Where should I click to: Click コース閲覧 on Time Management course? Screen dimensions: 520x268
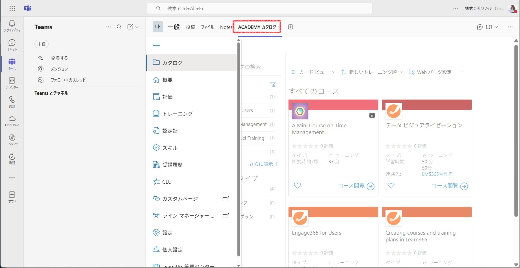coord(356,186)
